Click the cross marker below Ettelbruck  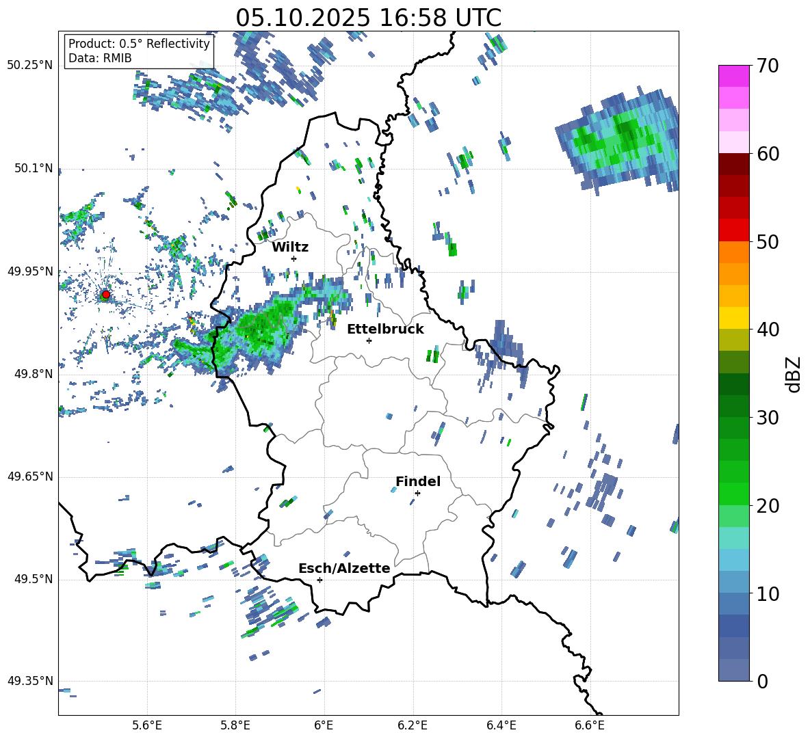coord(369,340)
